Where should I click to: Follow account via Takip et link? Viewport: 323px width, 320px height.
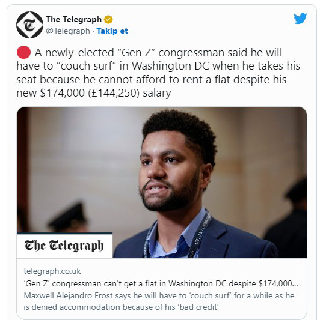point(112,31)
